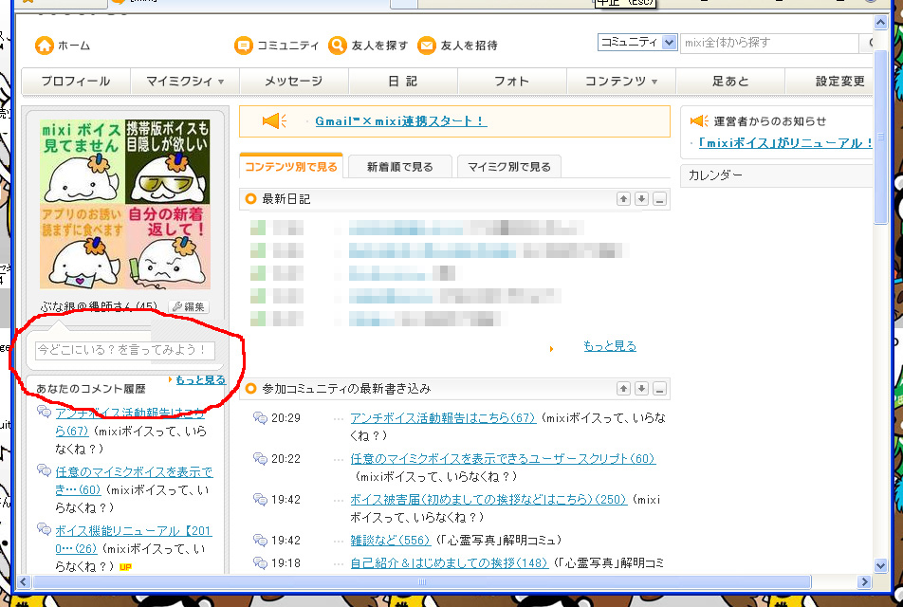
Task: Switch to the マイミク別で見る tab
Action: (509, 167)
